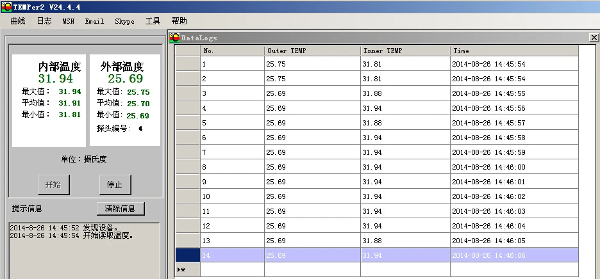Click the Outer TEMP column header
600x279 pixels.
tap(312, 51)
